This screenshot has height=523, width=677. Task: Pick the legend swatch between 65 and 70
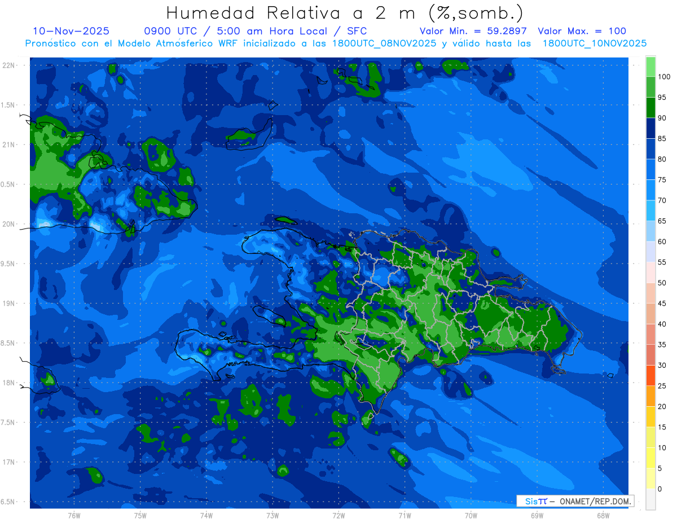click(650, 210)
